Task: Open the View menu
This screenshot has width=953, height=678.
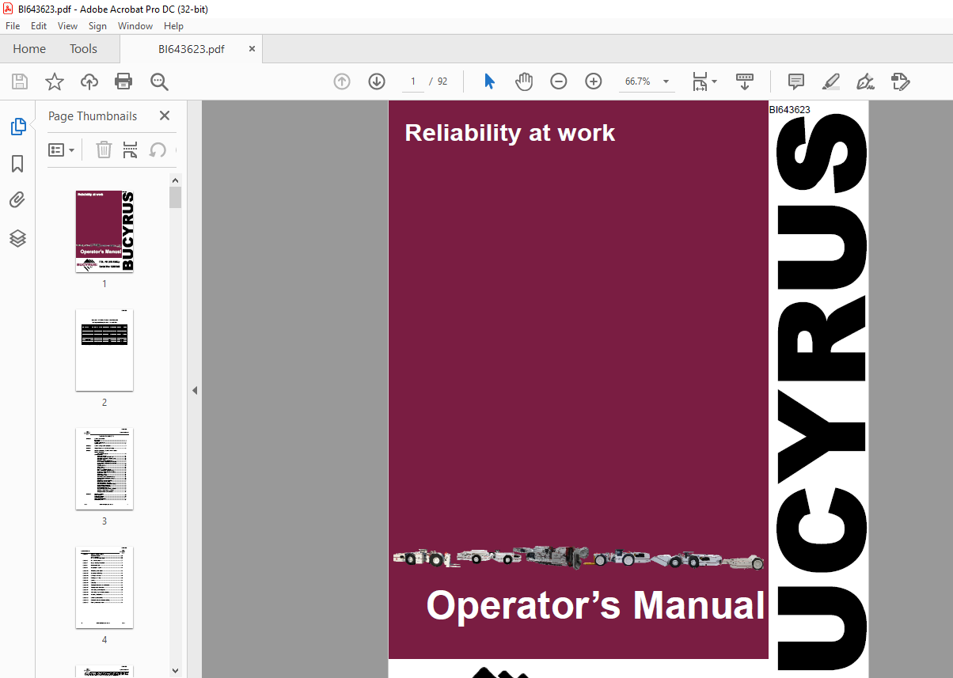Action: (x=68, y=26)
